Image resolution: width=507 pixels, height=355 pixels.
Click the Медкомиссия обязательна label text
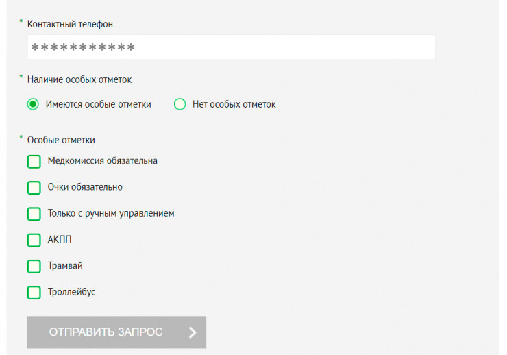click(x=103, y=161)
